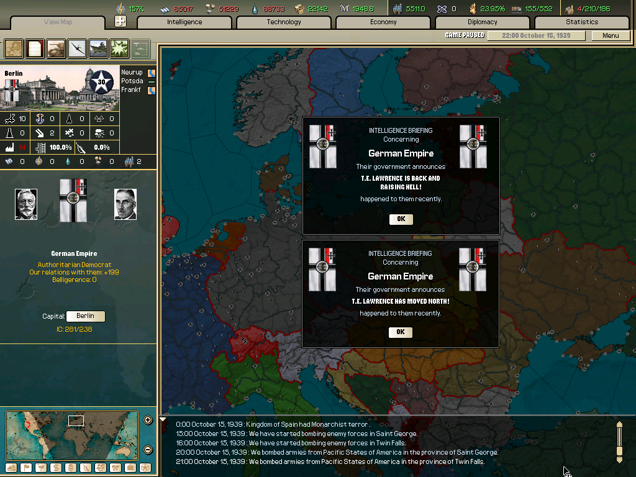The height and width of the screenshot is (477, 636).
Task: Open the game Menu
Action: coord(611,35)
